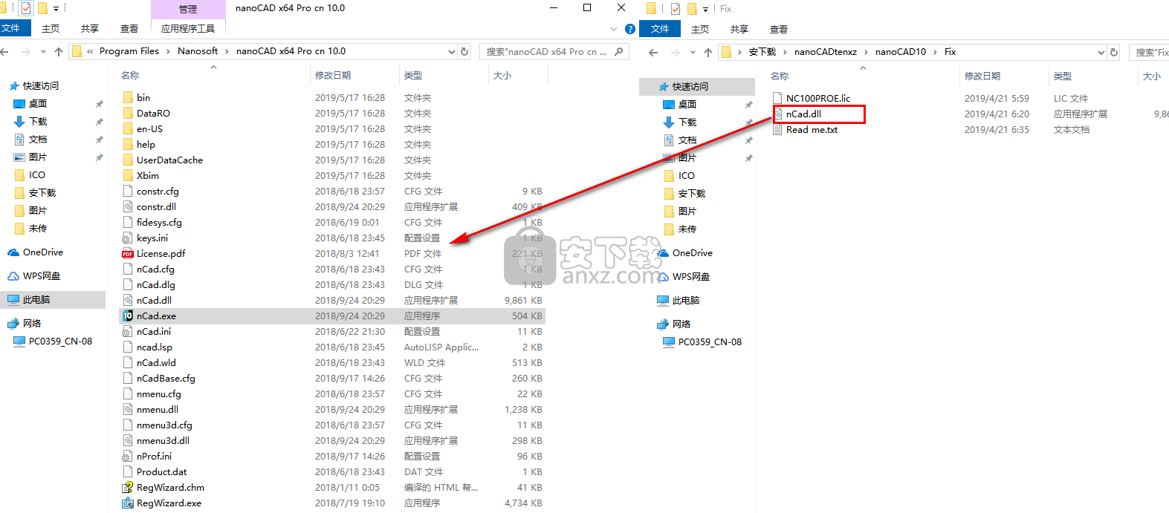Refresh the Fix folder listing
The height and width of the screenshot is (513, 1169).
pyautogui.click(x=1114, y=52)
